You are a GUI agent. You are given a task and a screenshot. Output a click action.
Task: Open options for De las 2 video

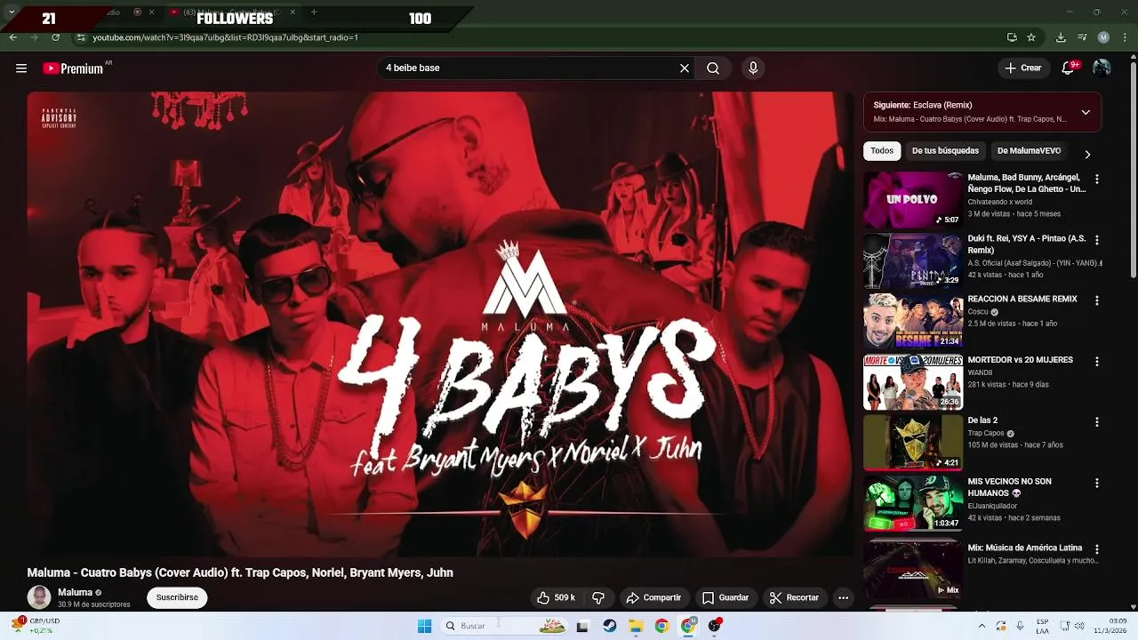(x=1096, y=421)
